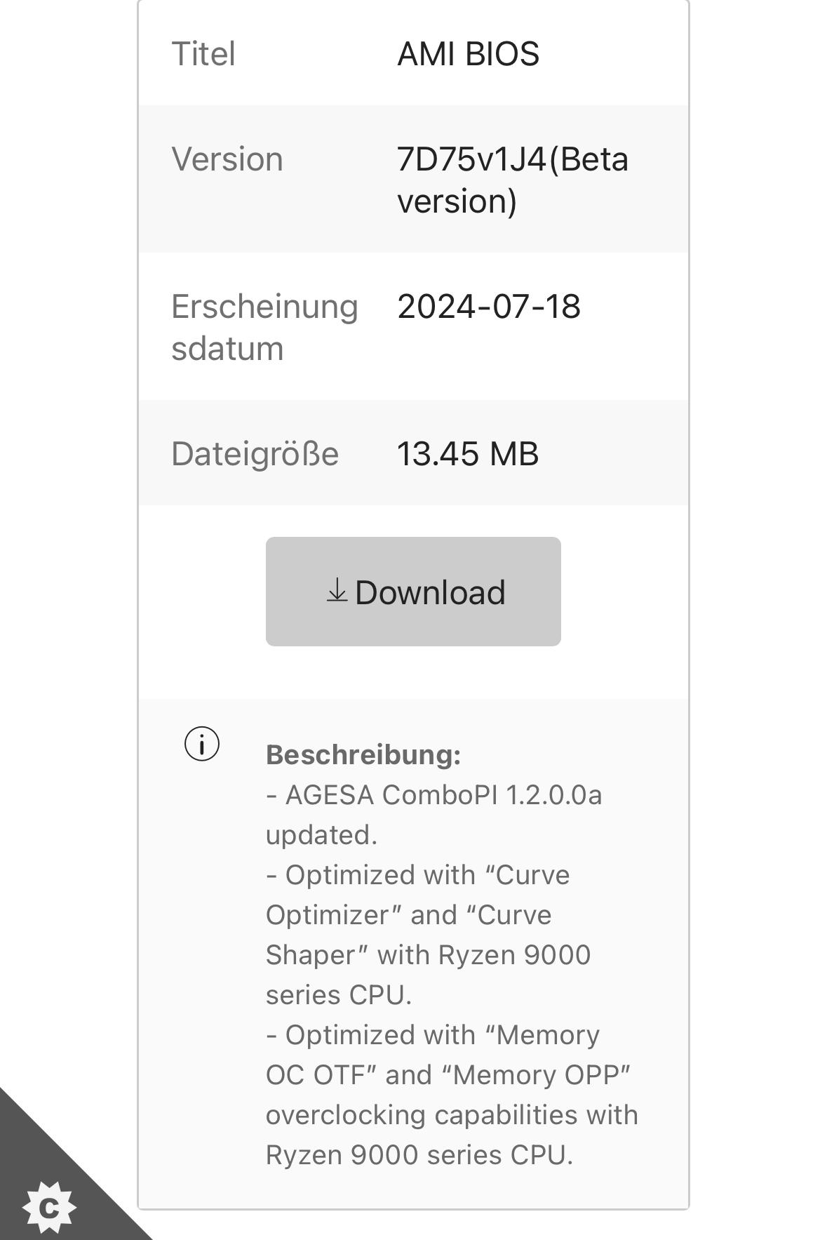Click the info circle icon
The width and height of the screenshot is (827, 1240).
(x=202, y=743)
